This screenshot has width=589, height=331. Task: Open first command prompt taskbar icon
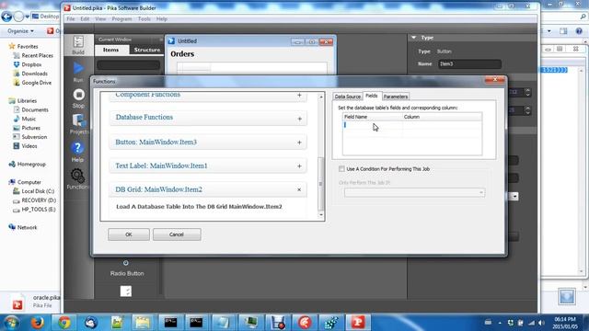170,323
